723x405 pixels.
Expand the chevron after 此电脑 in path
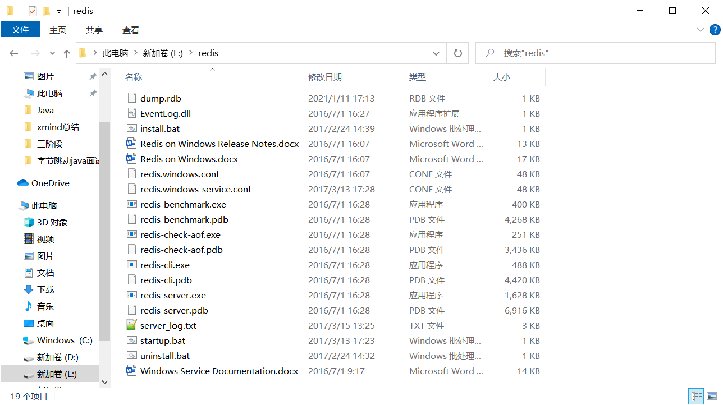click(x=135, y=53)
